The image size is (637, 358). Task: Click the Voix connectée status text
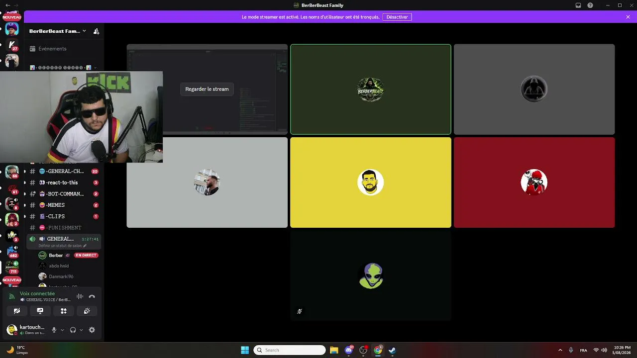pyautogui.click(x=37, y=294)
